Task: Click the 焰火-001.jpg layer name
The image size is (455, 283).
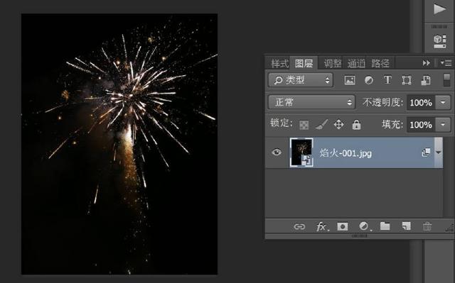Action: (346, 152)
